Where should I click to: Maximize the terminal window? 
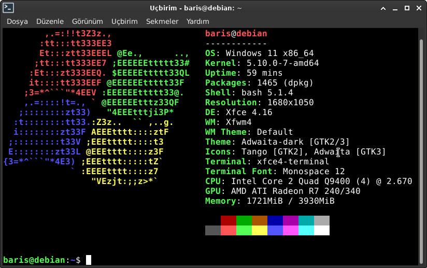(407, 8)
